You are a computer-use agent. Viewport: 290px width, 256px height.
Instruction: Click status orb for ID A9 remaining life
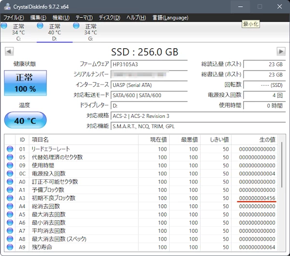point(10,247)
